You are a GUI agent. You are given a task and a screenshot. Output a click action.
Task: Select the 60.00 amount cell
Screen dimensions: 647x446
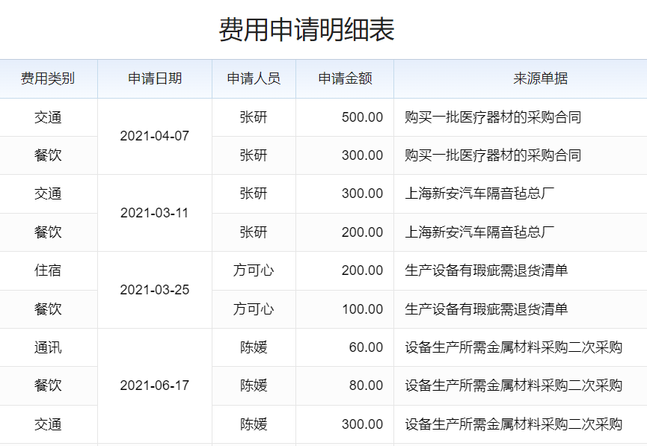click(366, 347)
